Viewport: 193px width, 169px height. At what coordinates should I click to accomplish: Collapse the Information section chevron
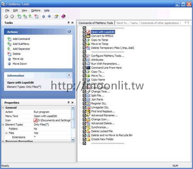(69, 75)
